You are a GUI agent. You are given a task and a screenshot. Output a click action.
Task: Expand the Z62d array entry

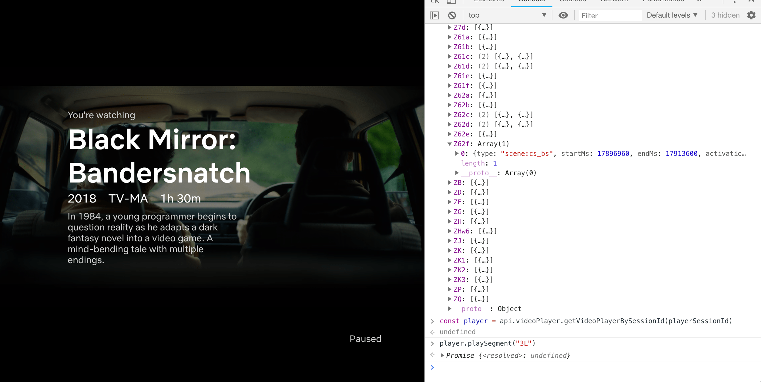(x=450, y=124)
